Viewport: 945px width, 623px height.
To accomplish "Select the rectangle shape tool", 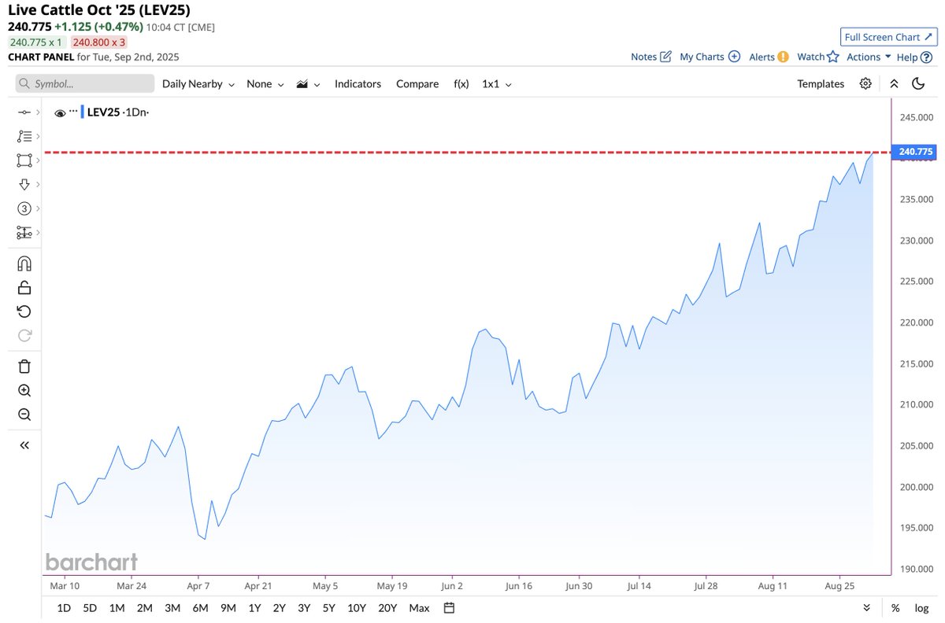I will pos(24,160).
